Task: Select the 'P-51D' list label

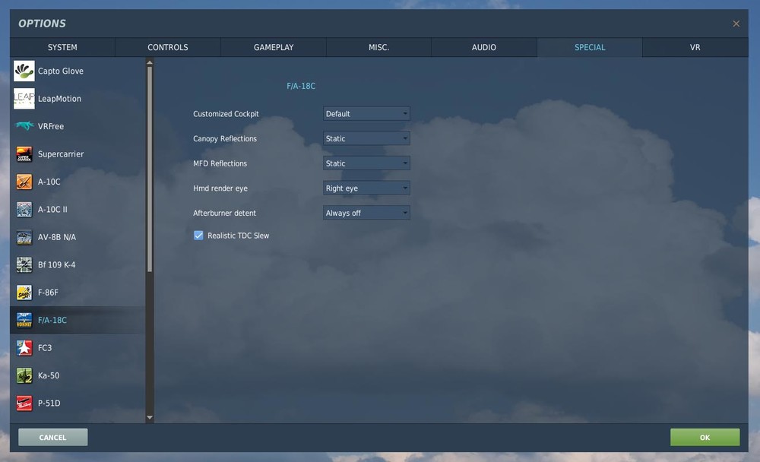Action: coord(49,403)
